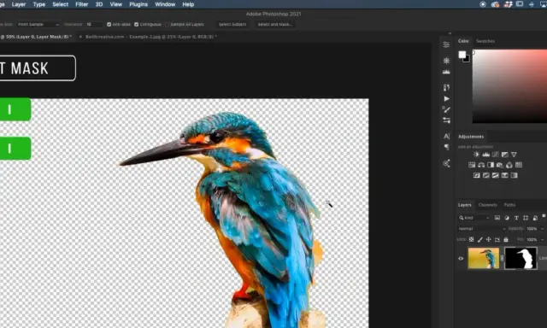The width and height of the screenshot is (547, 328).
Task: Open the Filter menu
Action: [x=82, y=4]
